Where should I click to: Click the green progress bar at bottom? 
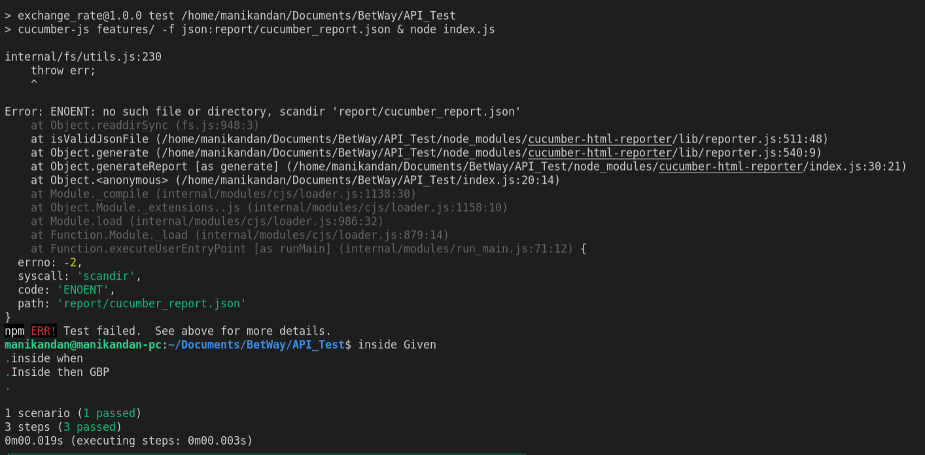coord(262,453)
